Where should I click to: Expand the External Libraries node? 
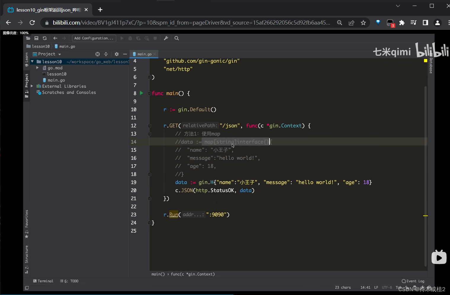(32, 86)
